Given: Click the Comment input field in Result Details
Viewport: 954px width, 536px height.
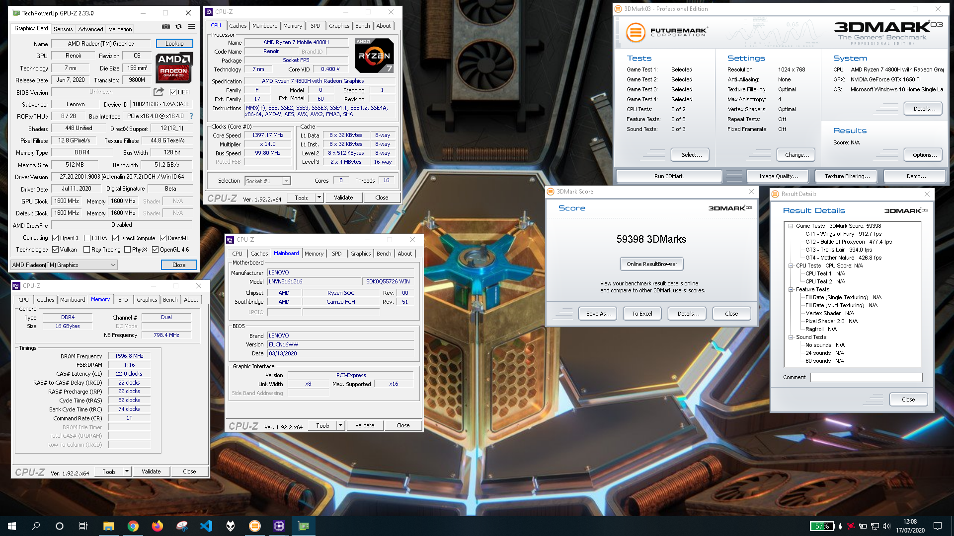Looking at the screenshot, I should point(866,377).
